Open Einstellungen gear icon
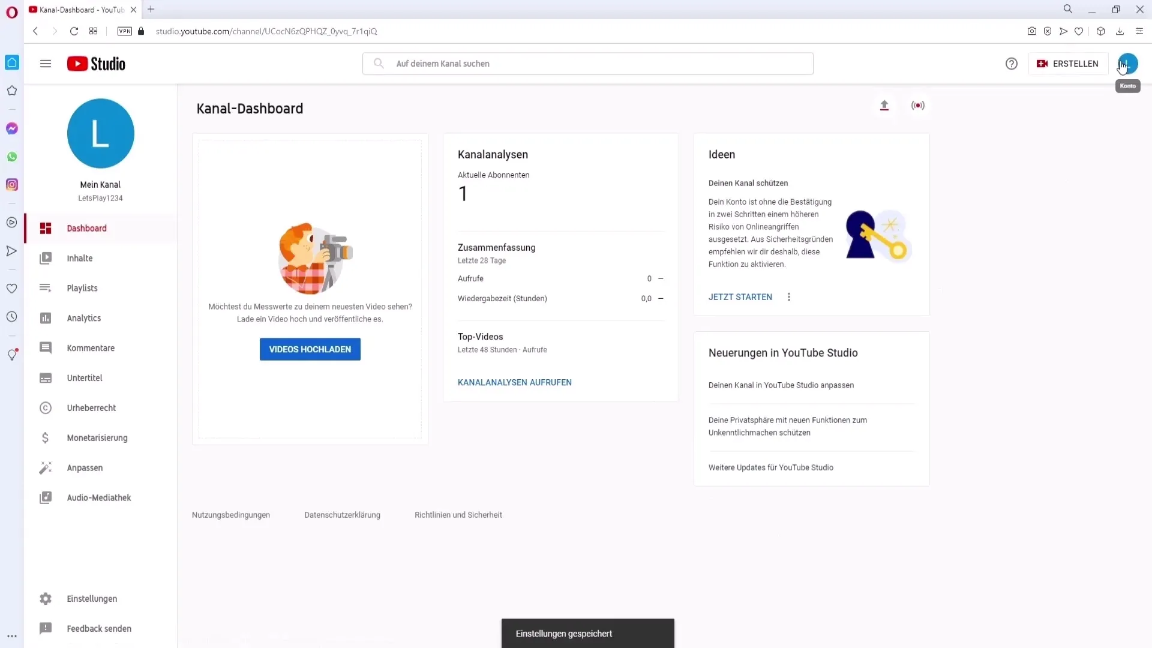1152x648 pixels. [x=44, y=598]
